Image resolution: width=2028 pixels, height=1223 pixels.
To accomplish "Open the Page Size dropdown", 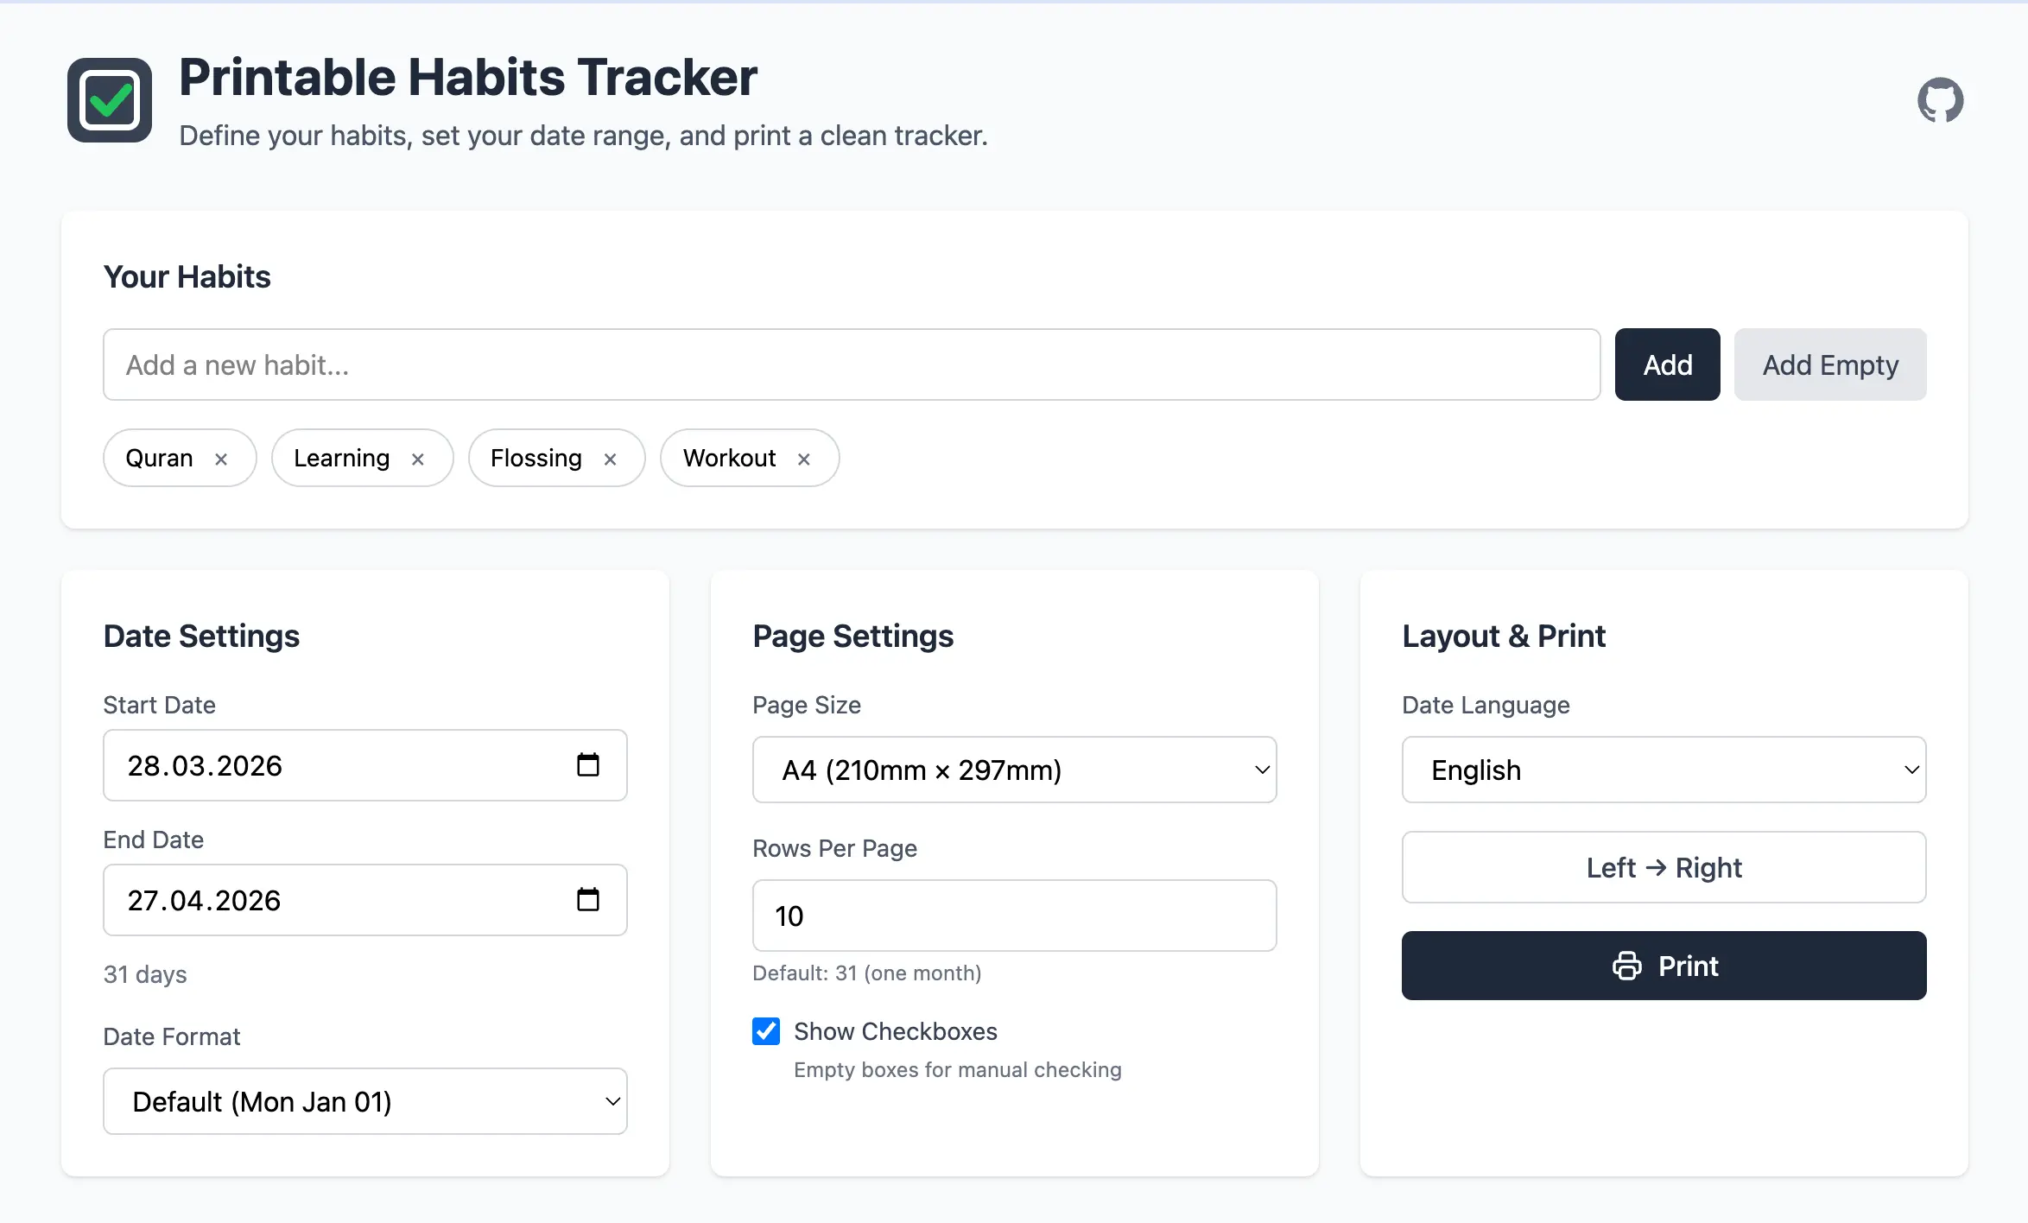I will (x=1014, y=770).
